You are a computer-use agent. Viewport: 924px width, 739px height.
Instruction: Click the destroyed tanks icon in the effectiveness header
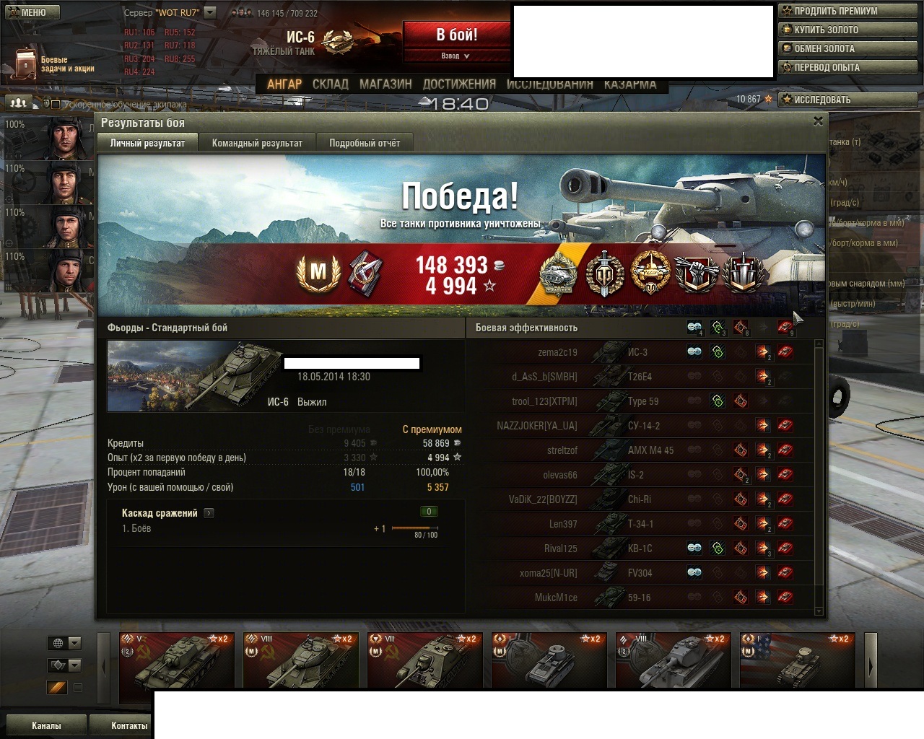tap(785, 328)
